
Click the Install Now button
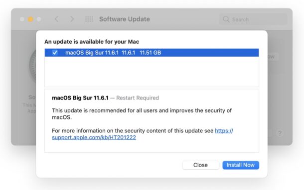click(241, 165)
